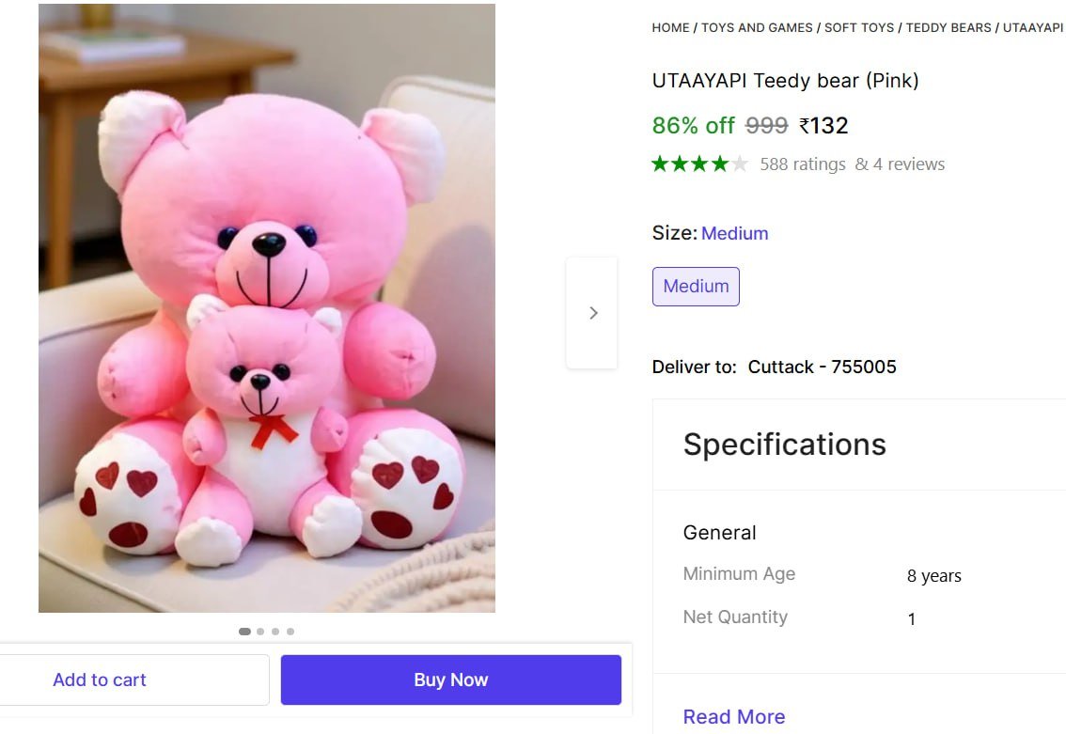1066x734 pixels.
Task: Expand specifications with Read More
Action: click(733, 717)
